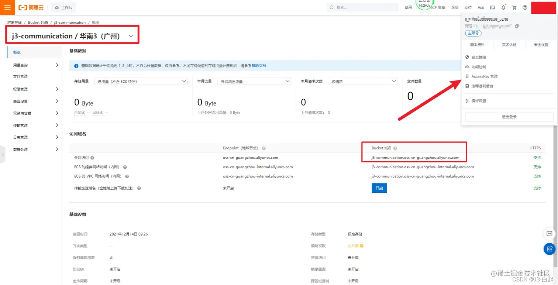
Task: Select the j3-communication.oss-cn-guangzhou.aliyuncs.com bucket domain
Action: (416, 158)
